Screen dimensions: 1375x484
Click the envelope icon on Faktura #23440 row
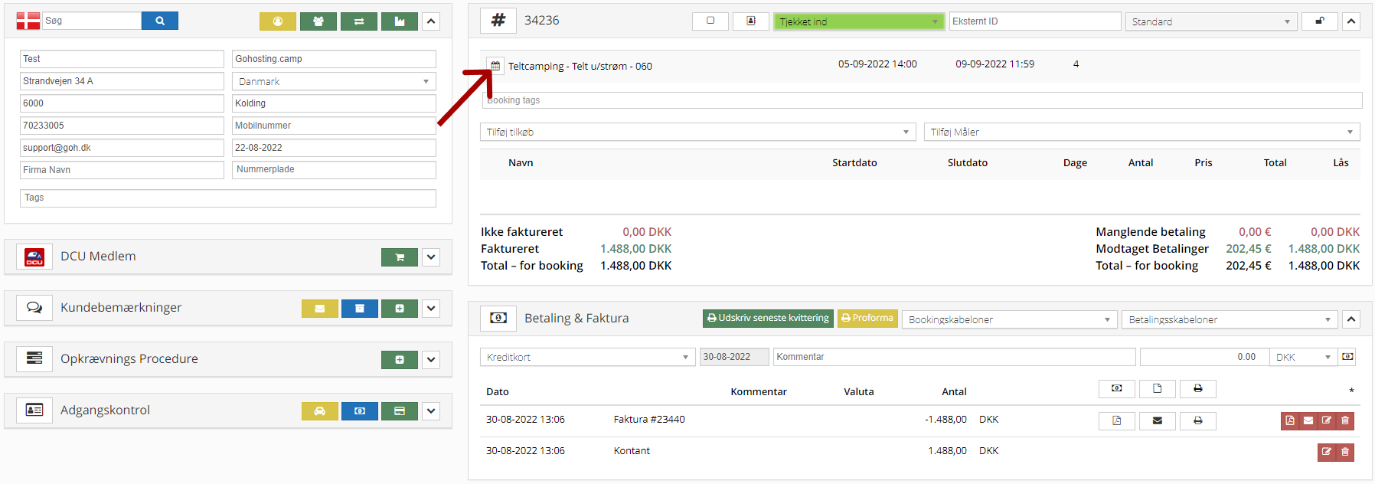coord(1157,420)
